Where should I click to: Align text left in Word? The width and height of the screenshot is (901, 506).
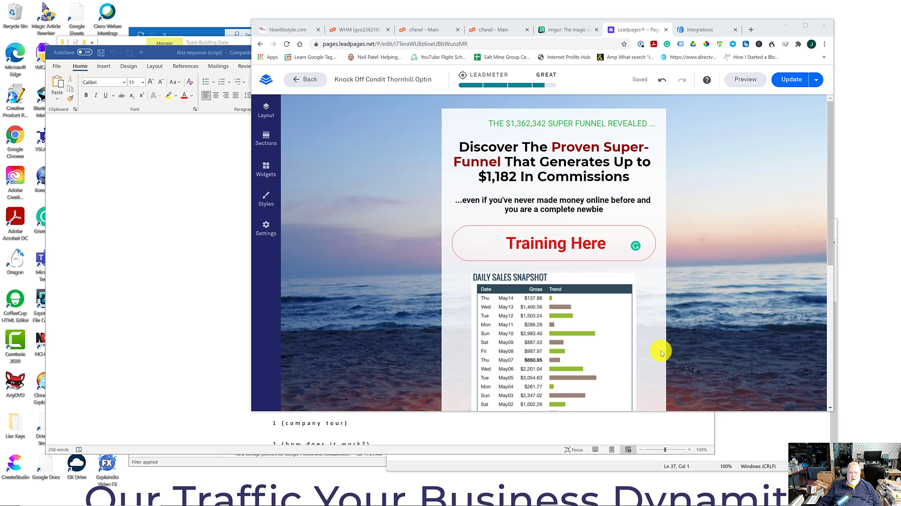(x=206, y=95)
